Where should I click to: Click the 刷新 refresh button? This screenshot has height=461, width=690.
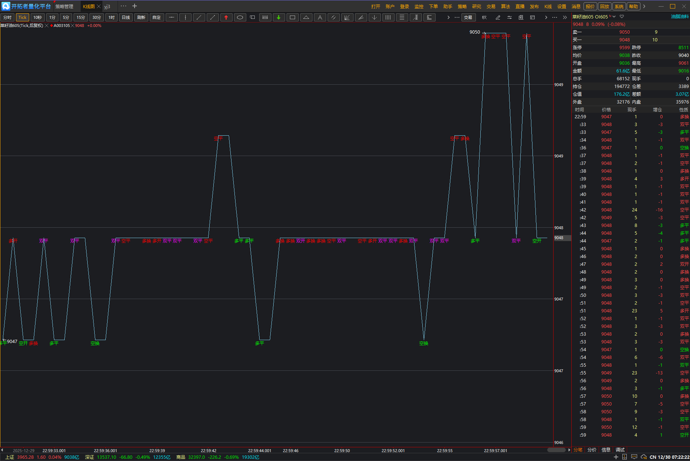(141, 17)
